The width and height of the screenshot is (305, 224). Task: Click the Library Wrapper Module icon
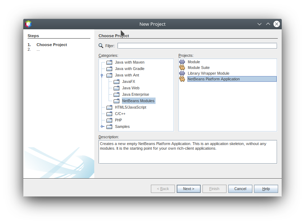tap(182, 73)
